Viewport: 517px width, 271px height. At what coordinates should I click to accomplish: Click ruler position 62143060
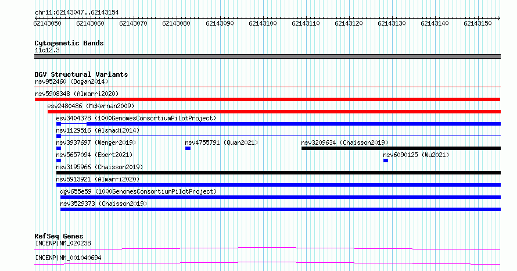90,23
